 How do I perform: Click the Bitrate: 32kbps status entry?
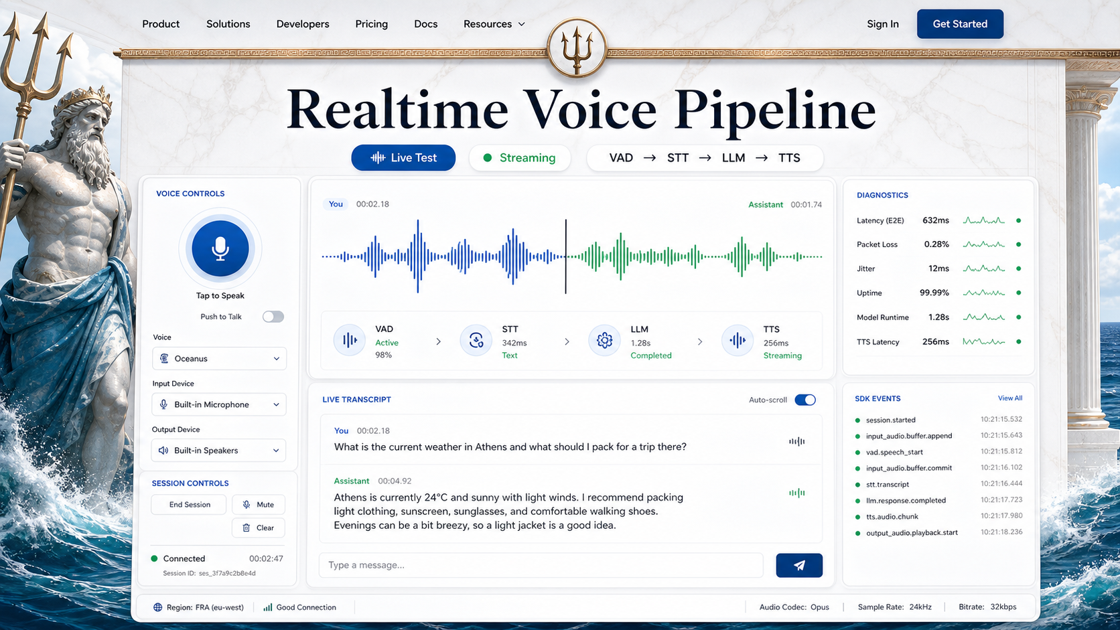987,607
